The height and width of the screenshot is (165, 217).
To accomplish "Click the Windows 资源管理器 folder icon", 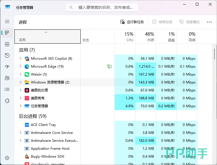I will pyautogui.click(x=27, y=82).
